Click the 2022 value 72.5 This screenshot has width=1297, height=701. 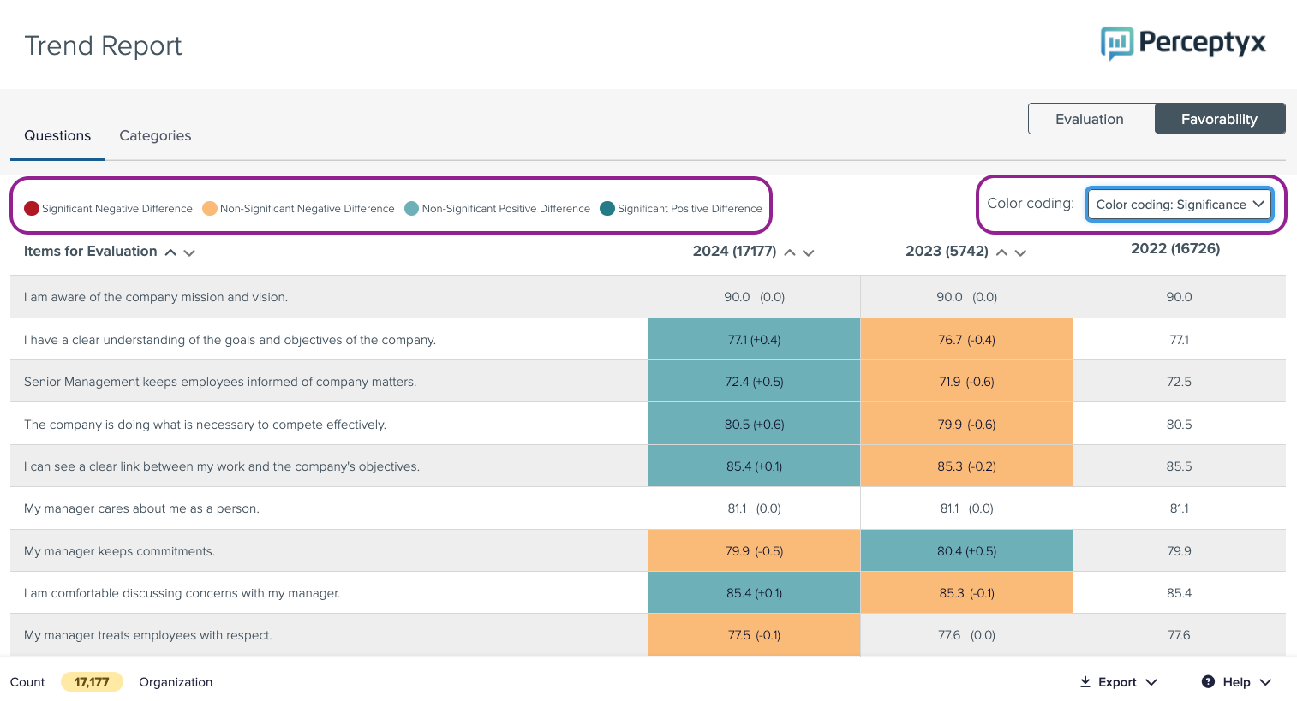point(1179,382)
